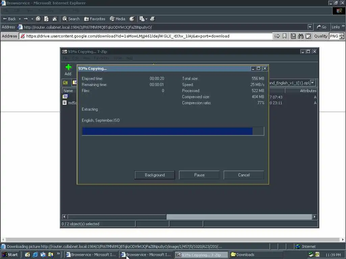
Task: Open the Search pane in IE
Action: [71, 19]
